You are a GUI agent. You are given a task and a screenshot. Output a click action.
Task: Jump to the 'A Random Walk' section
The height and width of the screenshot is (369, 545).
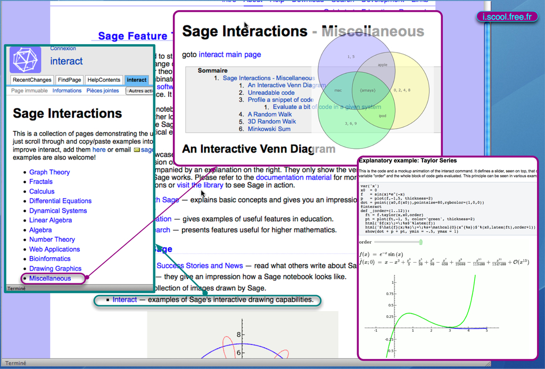(270, 114)
